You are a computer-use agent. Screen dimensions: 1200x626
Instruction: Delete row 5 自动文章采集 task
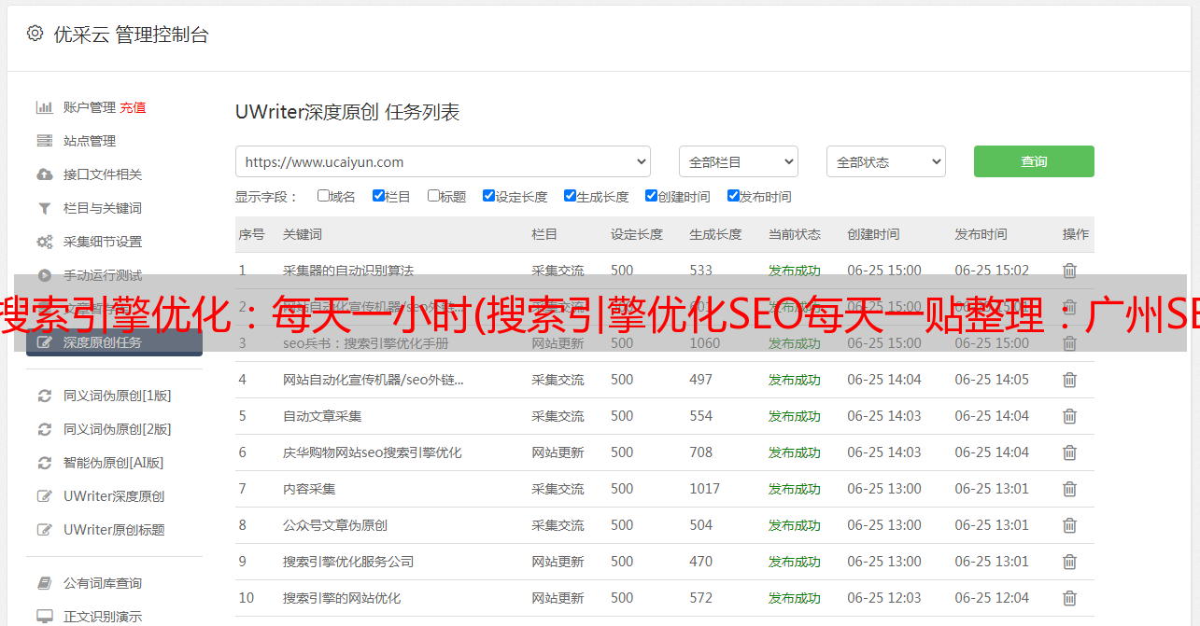[x=1069, y=416]
